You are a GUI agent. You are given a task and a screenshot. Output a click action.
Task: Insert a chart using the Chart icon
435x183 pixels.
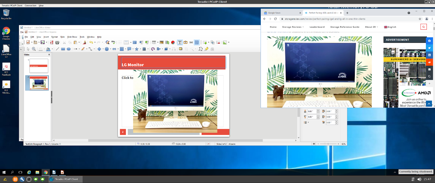coord(173,42)
